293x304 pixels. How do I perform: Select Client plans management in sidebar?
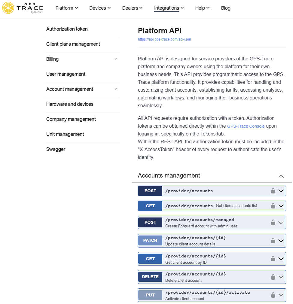point(73,44)
